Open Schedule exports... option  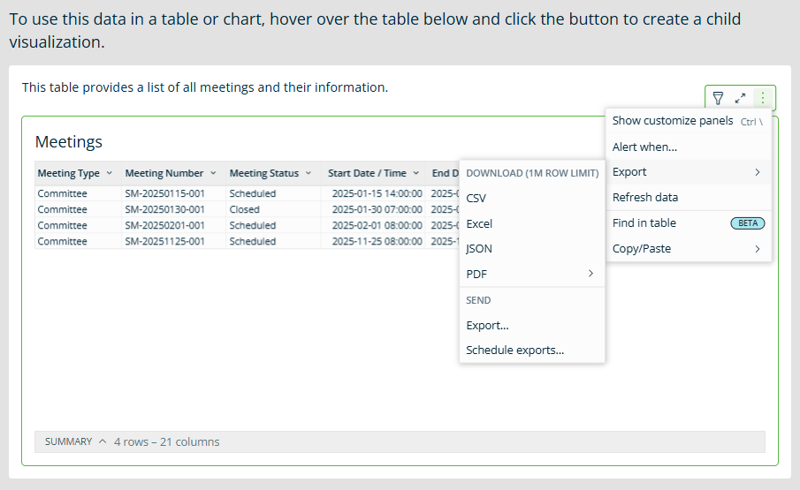tap(514, 351)
